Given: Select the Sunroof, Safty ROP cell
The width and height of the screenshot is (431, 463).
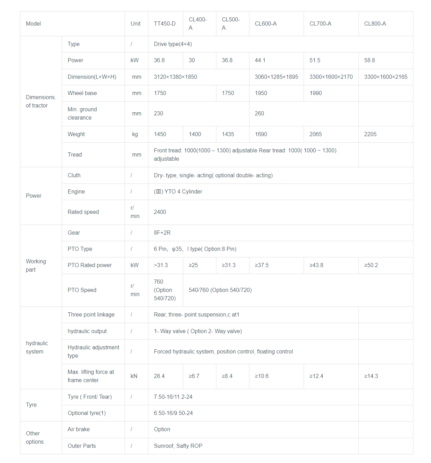Looking at the screenshot, I should click(x=178, y=446).
